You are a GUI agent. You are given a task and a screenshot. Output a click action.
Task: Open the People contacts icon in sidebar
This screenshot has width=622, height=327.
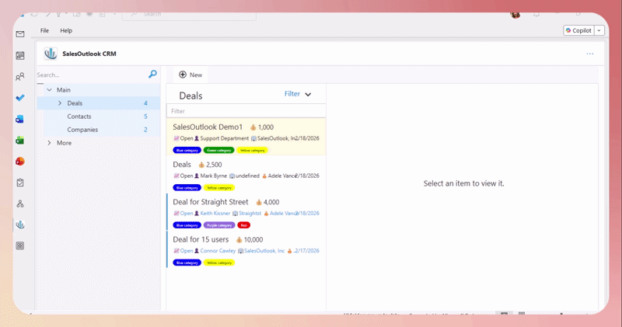coord(20,77)
